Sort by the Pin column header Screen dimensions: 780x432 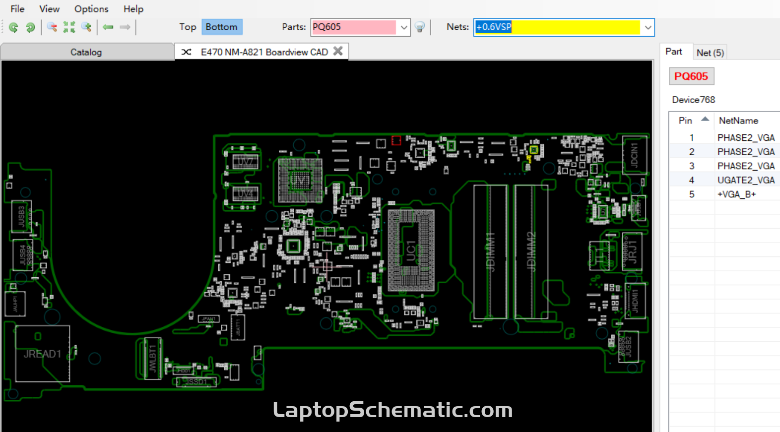tap(692, 121)
